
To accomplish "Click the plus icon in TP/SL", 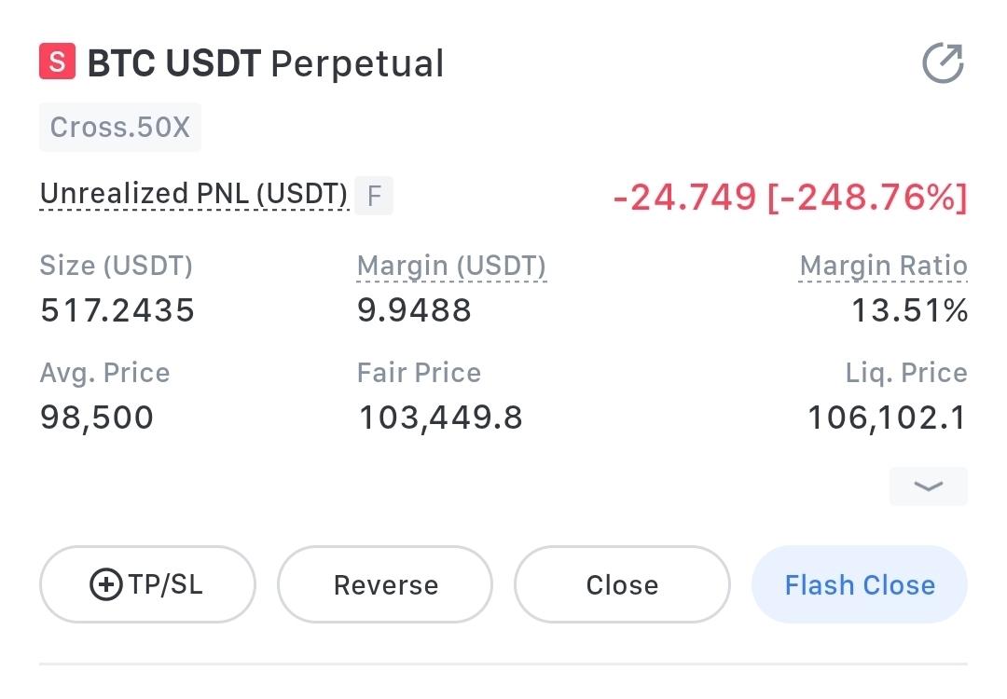I will tap(106, 584).
